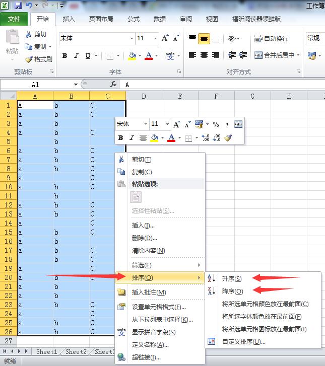Toggle bottom align in ribbon
This screenshot has height=366, width=325.
coord(216,39)
